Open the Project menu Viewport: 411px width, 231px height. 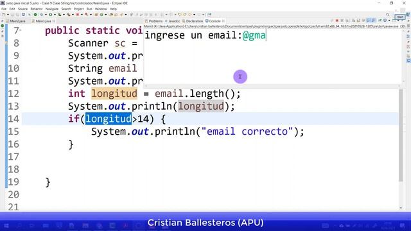coord(78,9)
